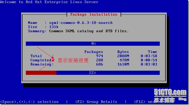Click the Package Installation dialog title
Viewport: 189px width, 105px height.
tap(94, 15)
